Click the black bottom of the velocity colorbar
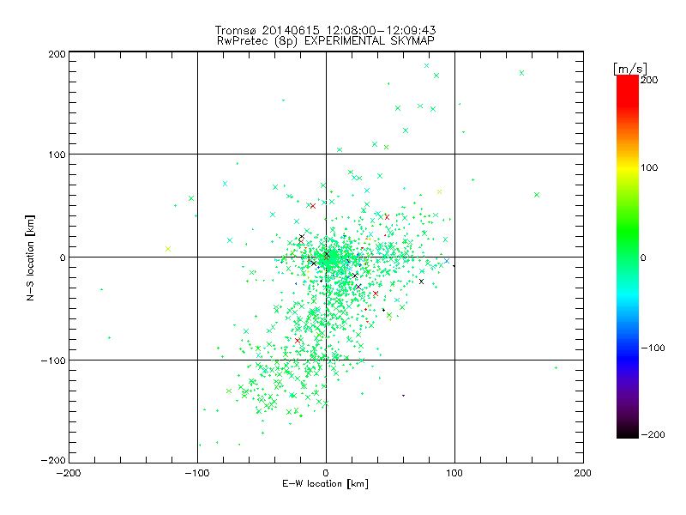This screenshot has width=686, height=515. [x=628, y=433]
